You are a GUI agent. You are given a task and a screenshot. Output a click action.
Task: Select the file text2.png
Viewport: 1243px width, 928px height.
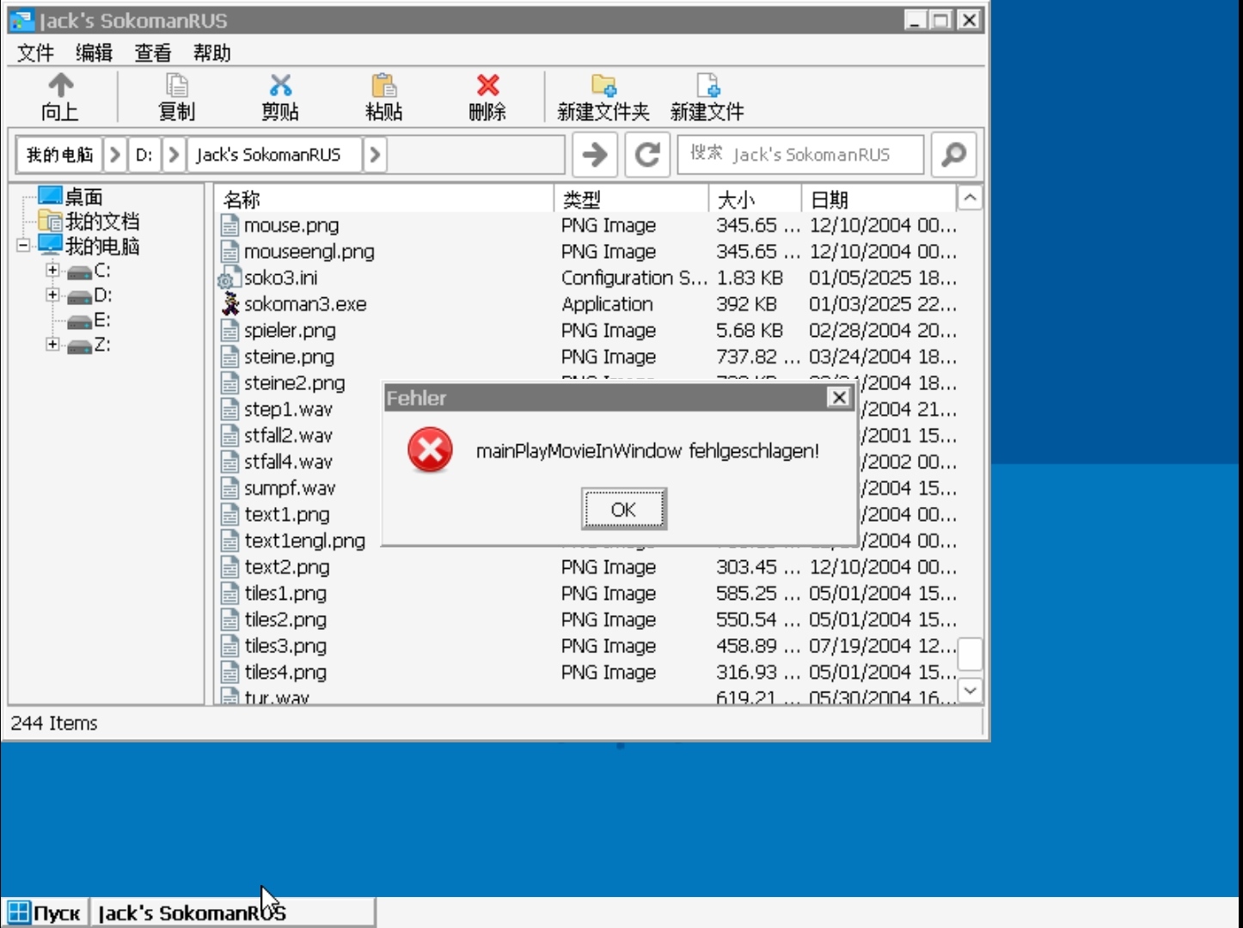[287, 567]
